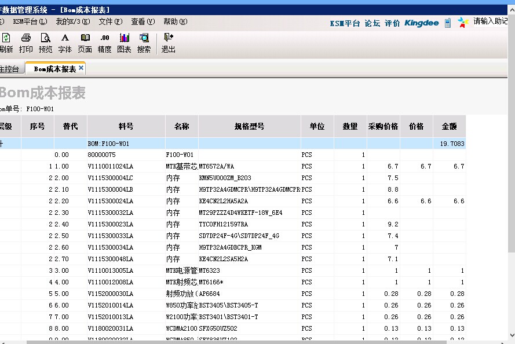Open the 文件(F) menu
The height and width of the screenshot is (344, 515).
[111, 21]
